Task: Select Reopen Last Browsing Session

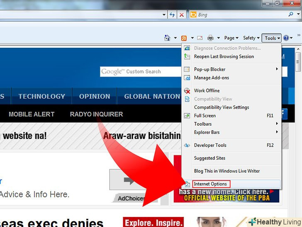Action: click(231, 57)
